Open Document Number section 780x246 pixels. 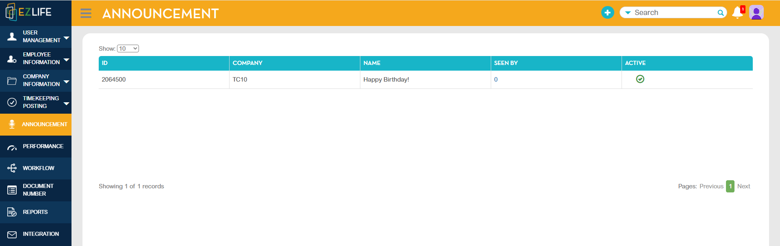click(36, 190)
